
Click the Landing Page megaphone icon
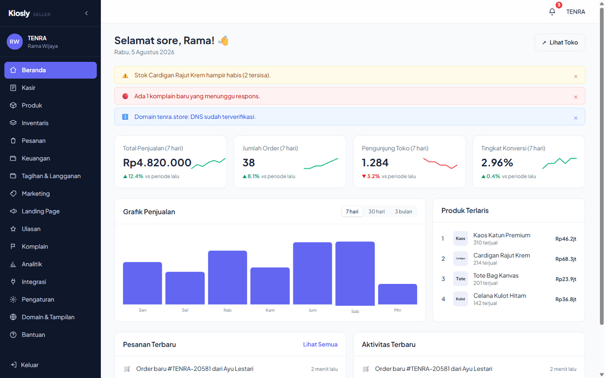tap(13, 211)
